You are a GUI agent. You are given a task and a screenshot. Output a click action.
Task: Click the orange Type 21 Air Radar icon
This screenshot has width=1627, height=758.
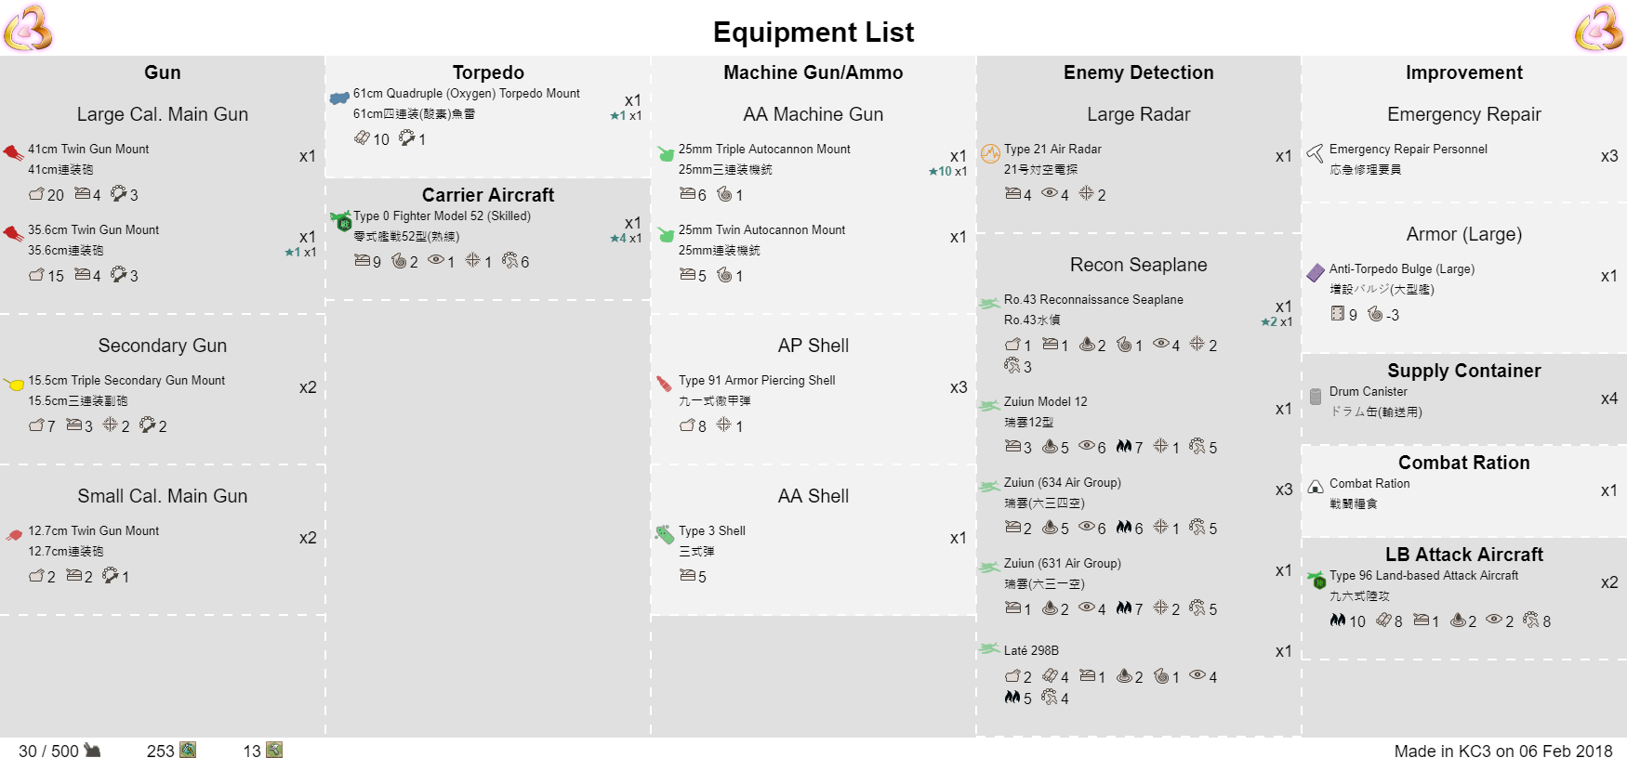tap(990, 153)
